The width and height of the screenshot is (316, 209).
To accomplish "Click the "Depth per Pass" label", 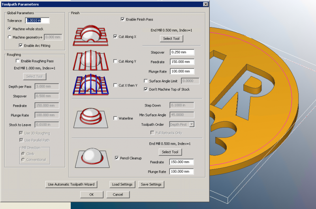I will (x=20, y=86).
